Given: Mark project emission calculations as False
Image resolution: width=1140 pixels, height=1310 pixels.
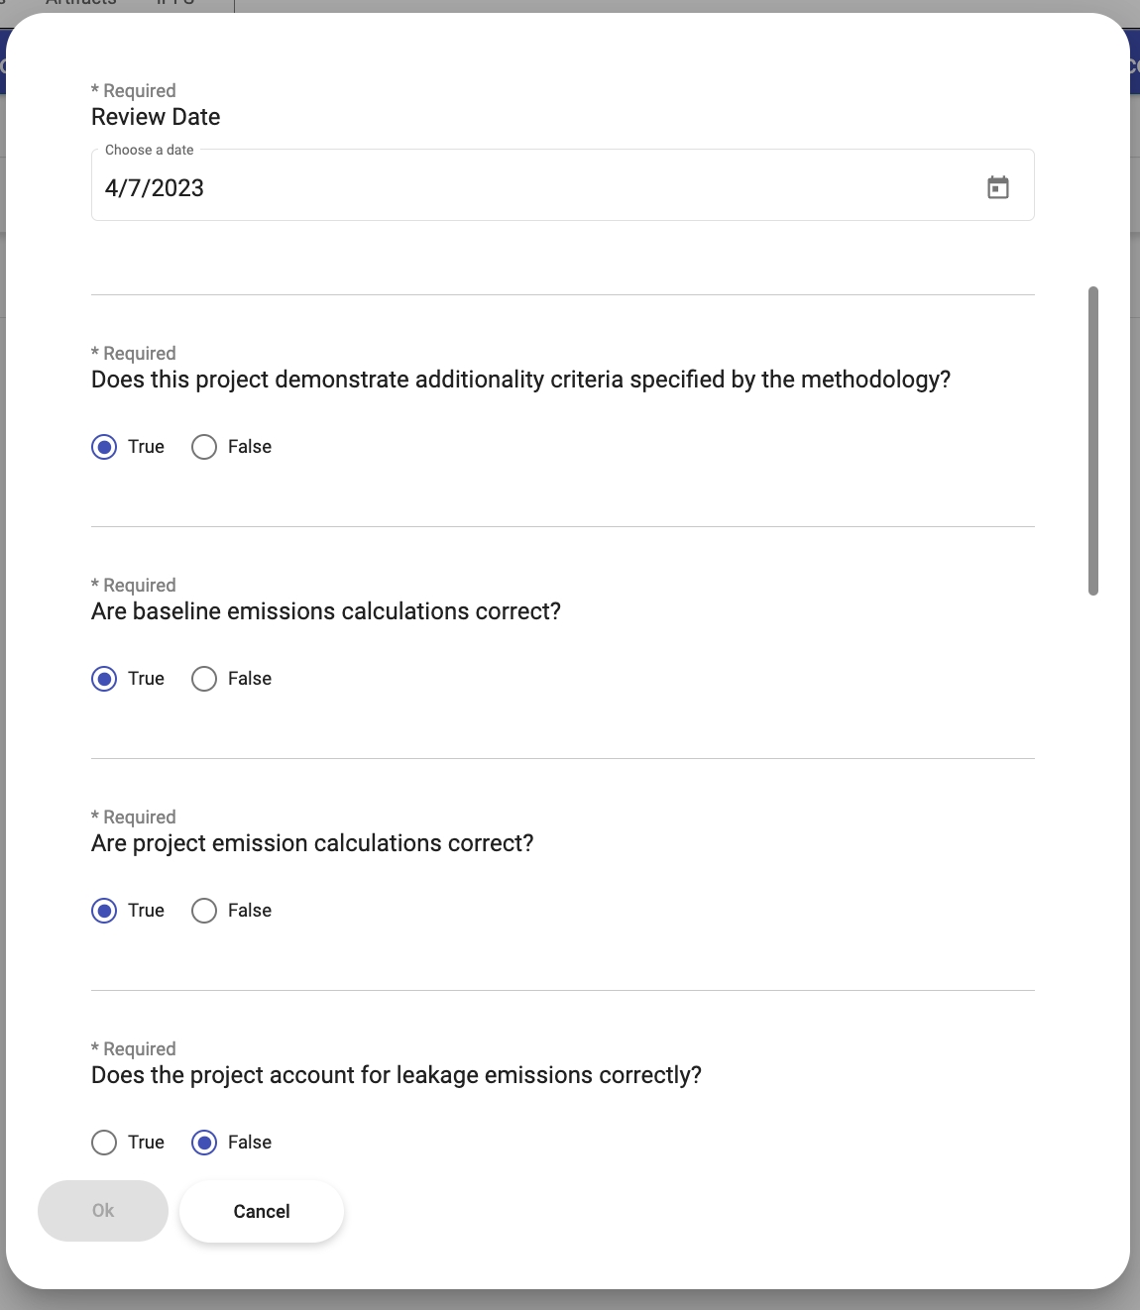Looking at the screenshot, I should coord(204,911).
